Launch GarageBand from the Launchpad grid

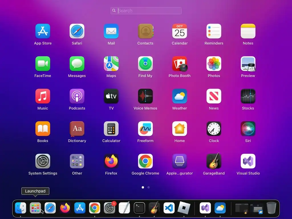tap(214, 161)
